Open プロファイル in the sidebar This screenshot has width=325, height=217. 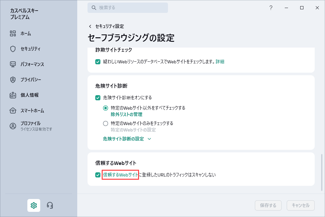tap(31, 123)
